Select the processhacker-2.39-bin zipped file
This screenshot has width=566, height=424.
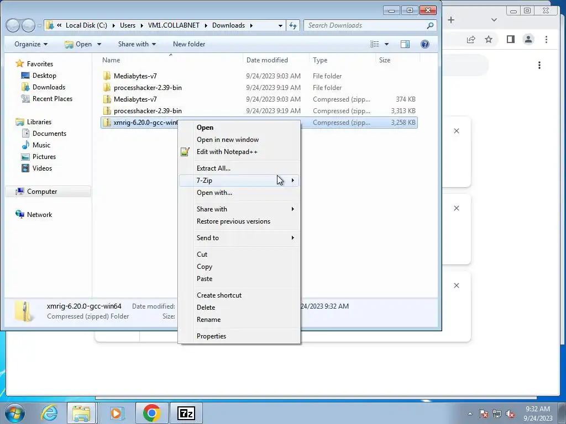pyautogui.click(x=259, y=110)
